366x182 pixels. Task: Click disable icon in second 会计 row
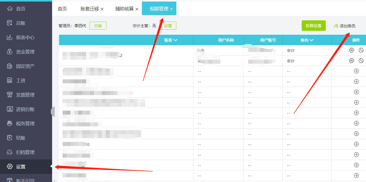(x=361, y=61)
